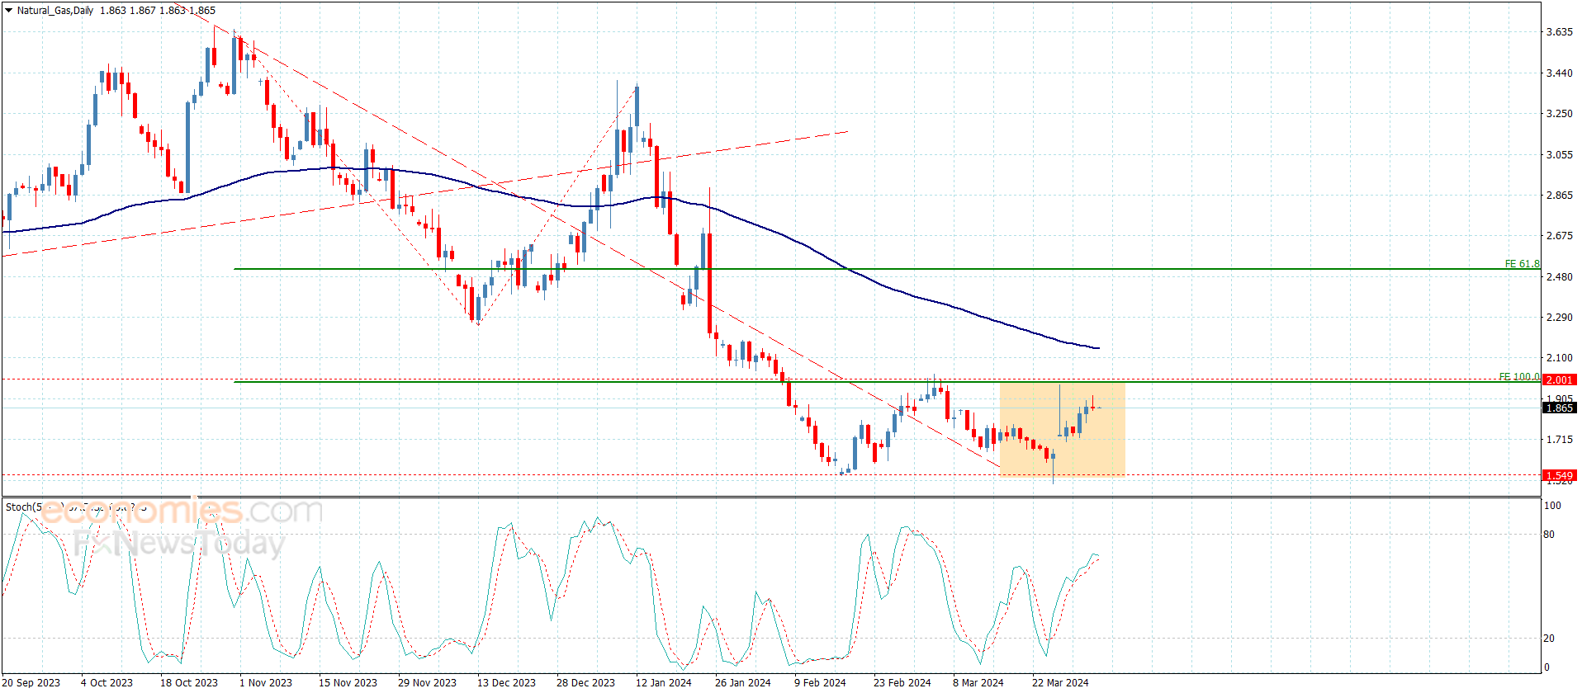Click the 22 Mar 2024 date label
The image size is (1582, 693).
[1059, 682]
